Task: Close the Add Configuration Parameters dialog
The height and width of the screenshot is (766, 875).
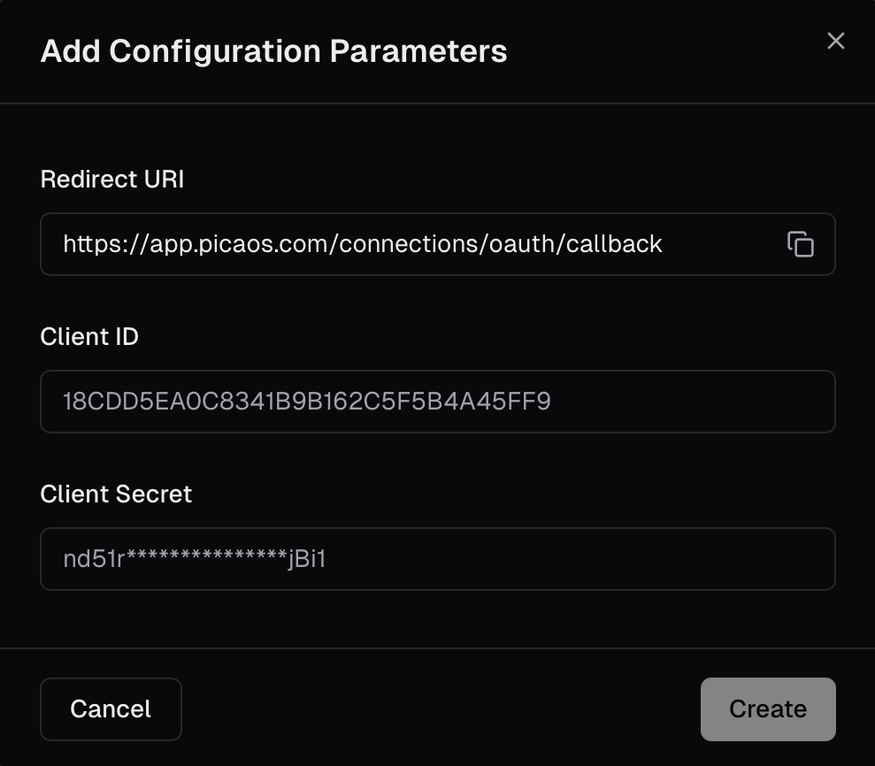Action: [835, 41]
